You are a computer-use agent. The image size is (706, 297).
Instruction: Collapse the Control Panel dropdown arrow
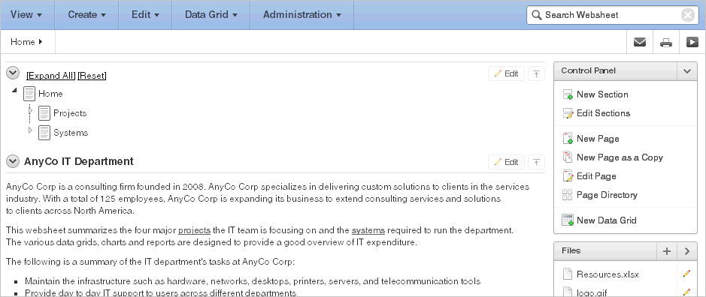[687, 71]
